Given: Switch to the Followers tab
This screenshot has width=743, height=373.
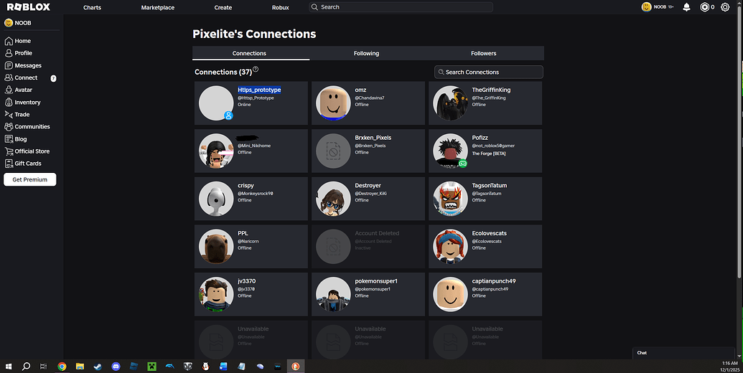Looking at the screenshot, I should click(483, 53).
